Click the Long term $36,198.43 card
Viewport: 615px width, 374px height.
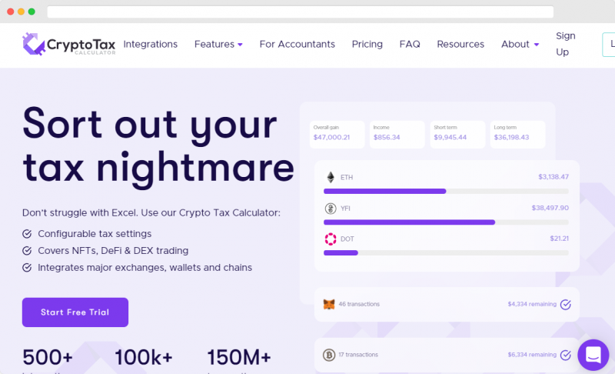pyautogui.click(x=517, y=135)
